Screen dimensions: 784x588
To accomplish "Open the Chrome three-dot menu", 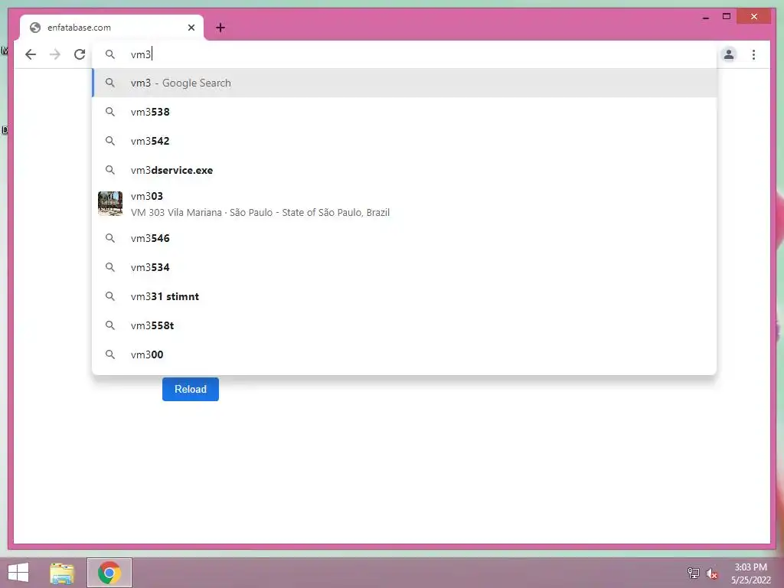I will click(x=753, y=54).
